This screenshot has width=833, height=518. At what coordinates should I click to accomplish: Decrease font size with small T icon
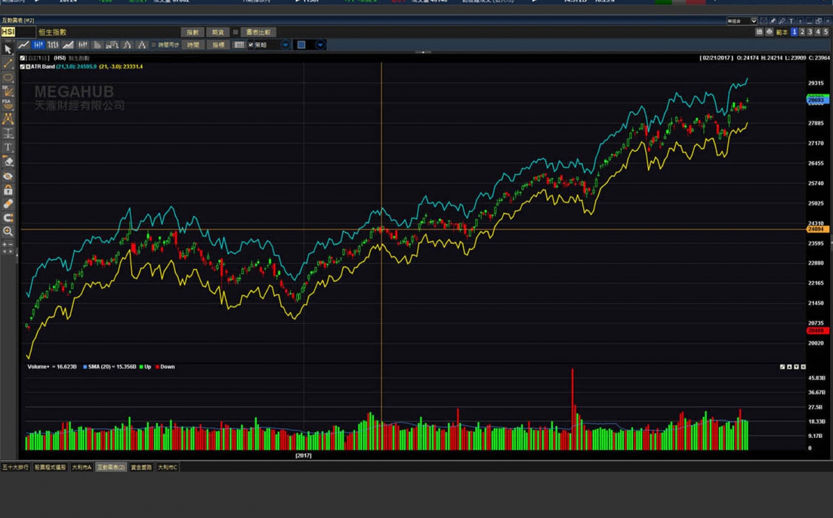800,21
